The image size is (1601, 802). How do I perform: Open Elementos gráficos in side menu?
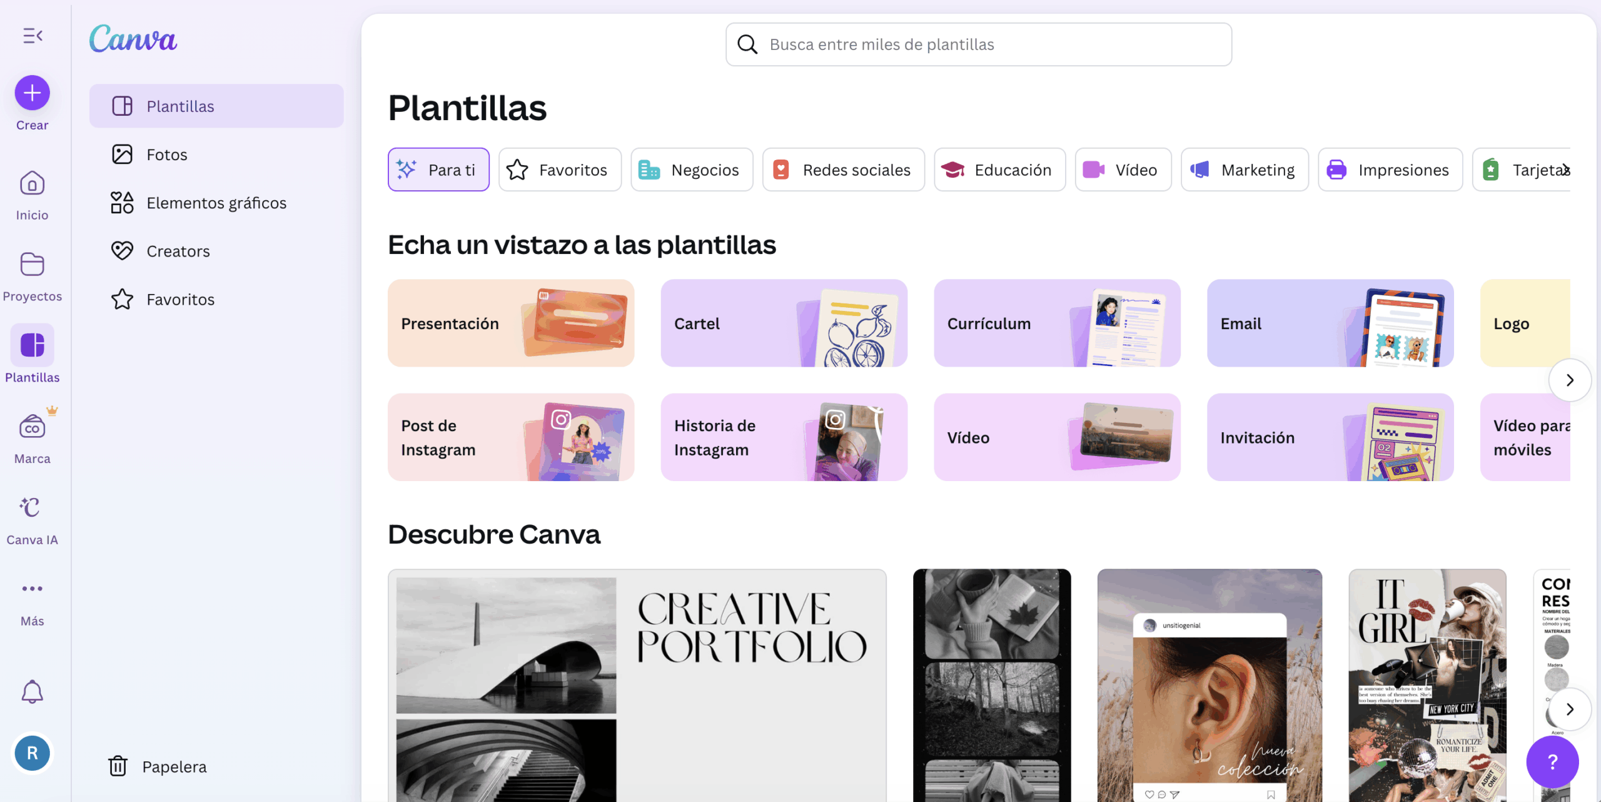tap(216, 203)
